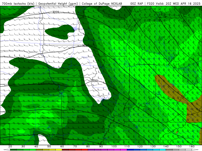Viewport: 202px width, 151px height.
Task: Click the '70' legend value
Action: tap(75, 146)
